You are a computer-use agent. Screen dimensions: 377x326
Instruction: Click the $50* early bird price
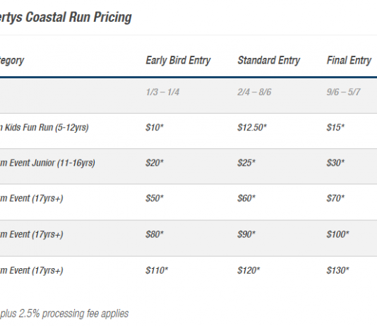155,198
